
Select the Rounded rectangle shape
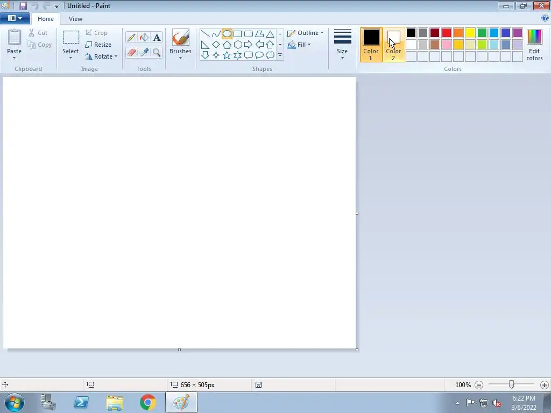tap(249, 34)
